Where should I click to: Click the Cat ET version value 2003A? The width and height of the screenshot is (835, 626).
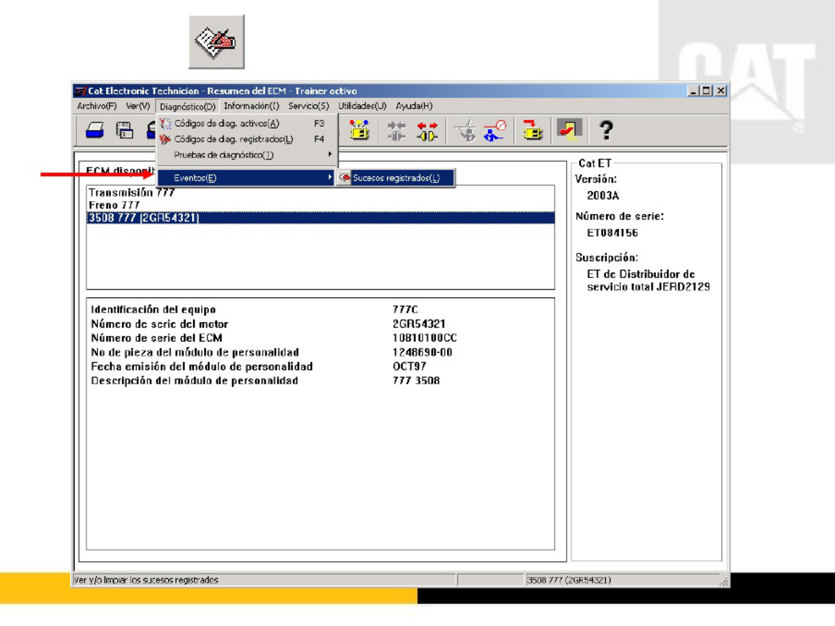(x=603, y=195)
